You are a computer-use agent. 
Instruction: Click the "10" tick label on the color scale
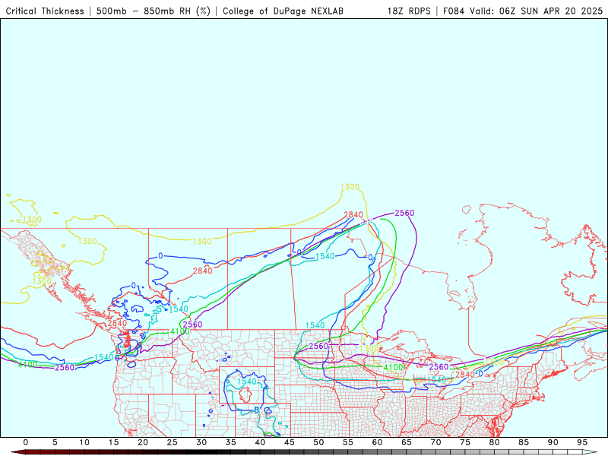pyautogui.click(x=84, y=442)
